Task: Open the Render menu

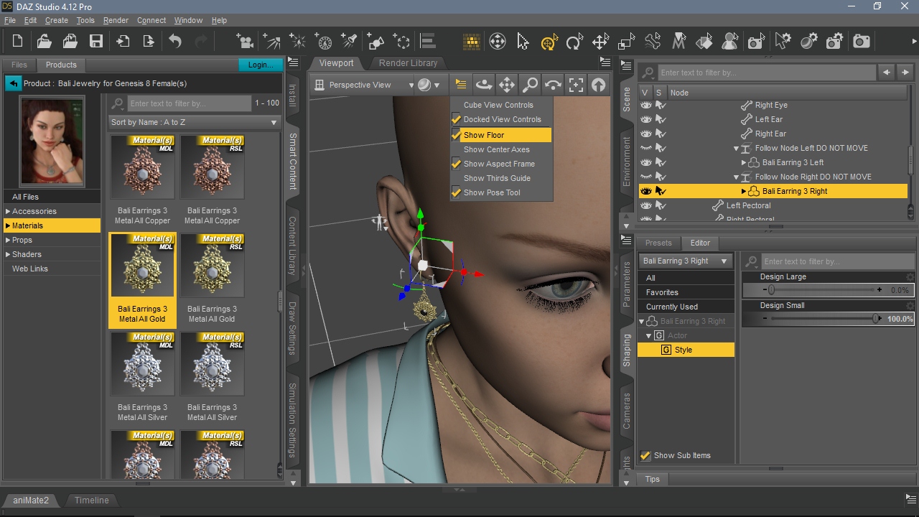Action: 116,20
